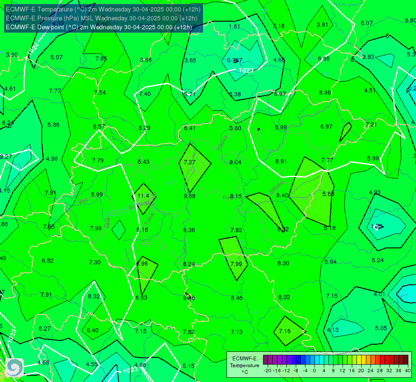The width and height of the screenshot is (416, 382).
Task: Click the 8.40 temperature value
Action: click(282, 195)
